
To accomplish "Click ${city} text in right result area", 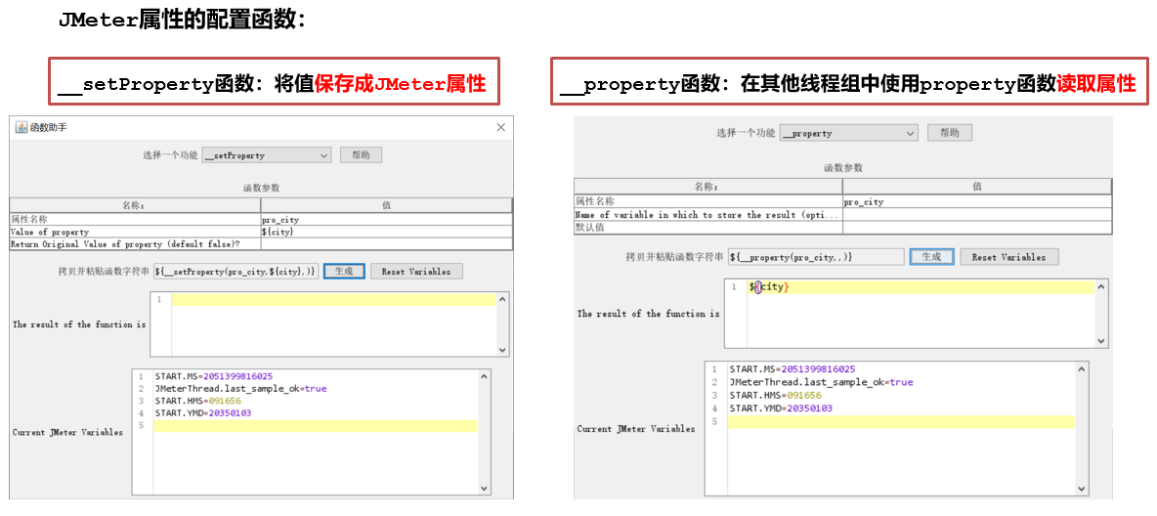I will [769, 287].
